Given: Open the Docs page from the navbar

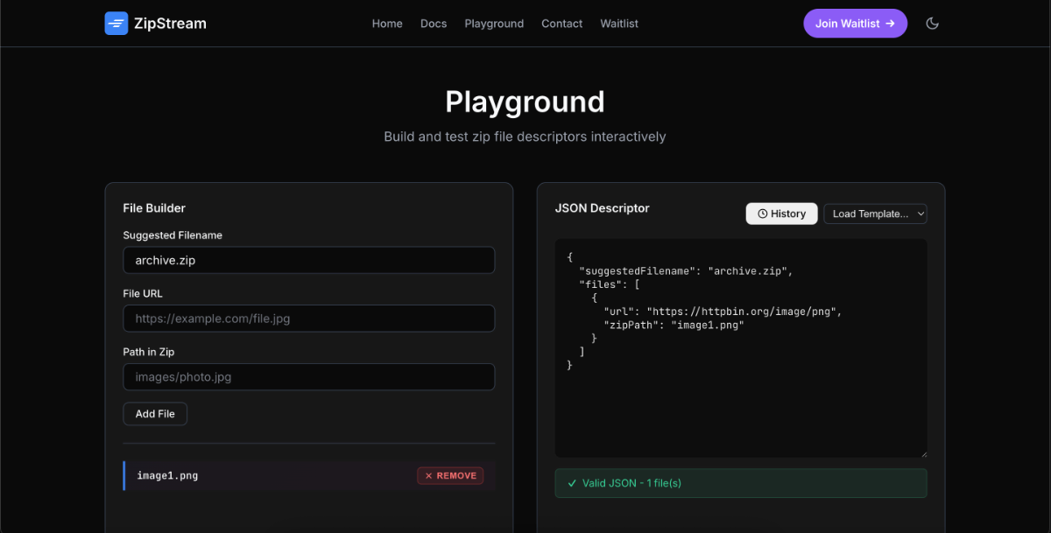Looking at the screenshot, I should [x=434, y=24].
